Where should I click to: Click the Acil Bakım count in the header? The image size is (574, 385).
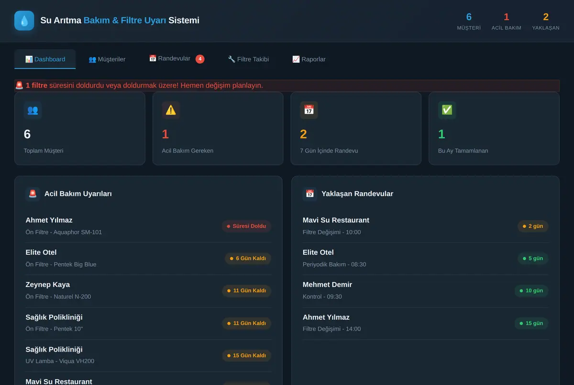click(x=507, y=21)
